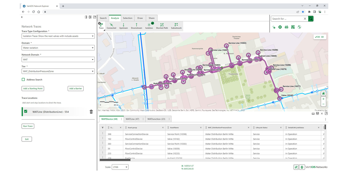Click in the Search for input field
Screen dimensions: 348x174
click(286, 19)
